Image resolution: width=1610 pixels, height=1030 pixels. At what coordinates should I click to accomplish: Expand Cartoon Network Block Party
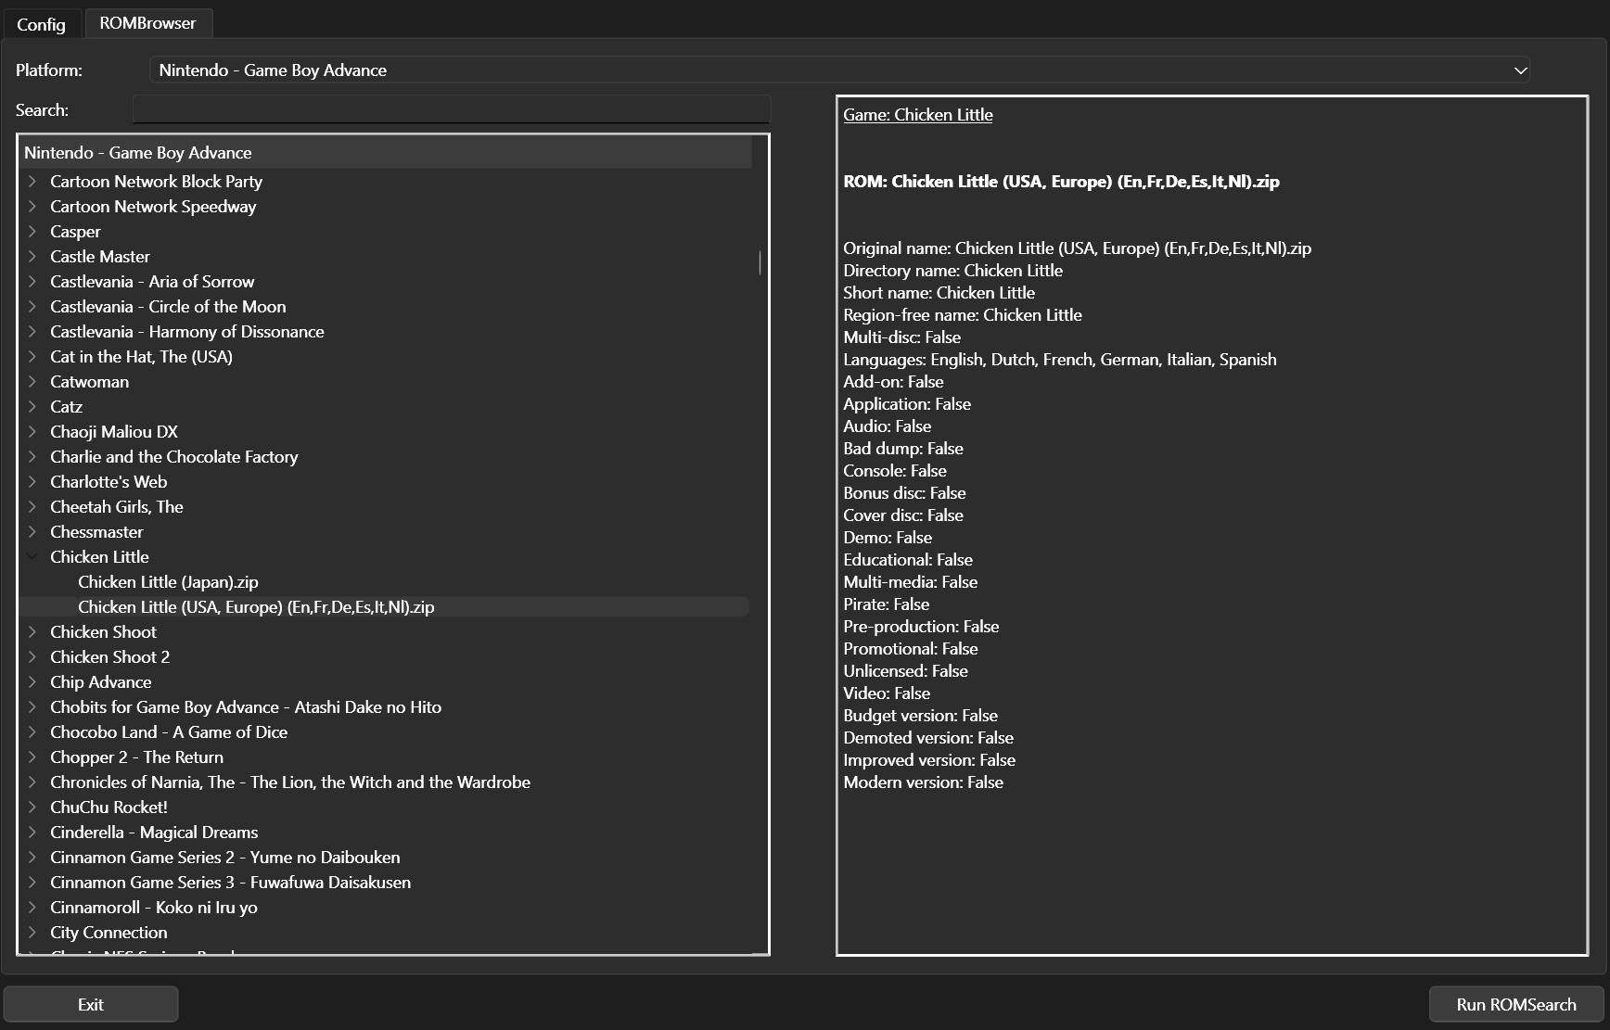click(32, 182)
